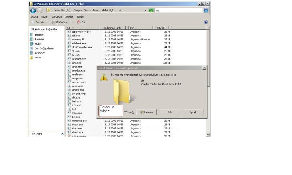Select jrunscript.exe file name
The image size is (292, 175).
[x=79, y=121]
